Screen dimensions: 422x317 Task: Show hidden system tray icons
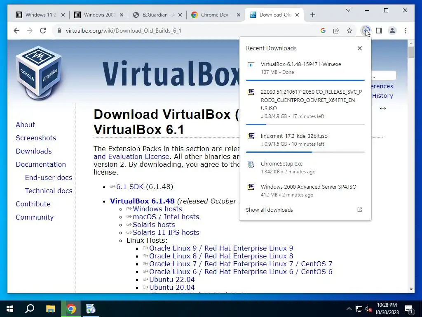pos(349,309)
